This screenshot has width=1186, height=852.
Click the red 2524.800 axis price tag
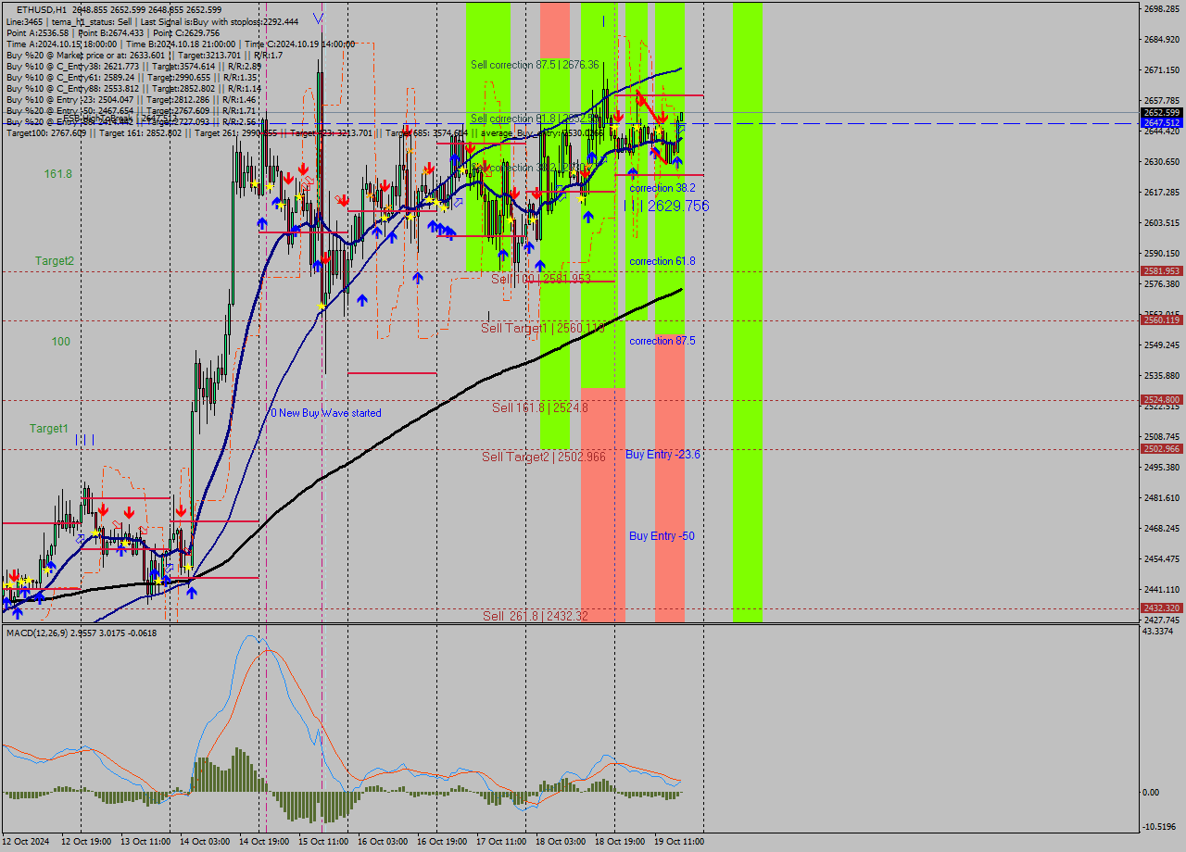tap(1161, 400)
